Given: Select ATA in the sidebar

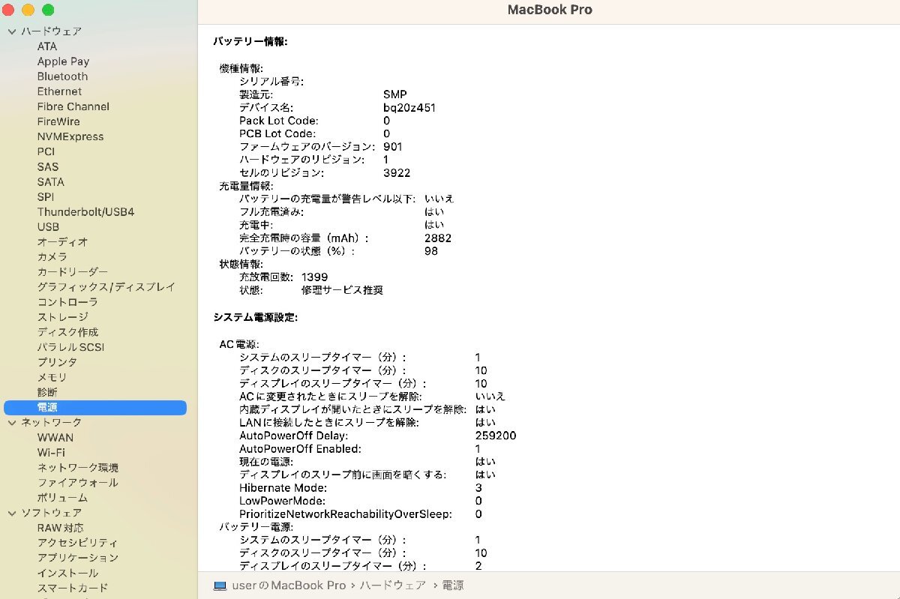Looking at the screenshot, I should (x=47, y=46).
